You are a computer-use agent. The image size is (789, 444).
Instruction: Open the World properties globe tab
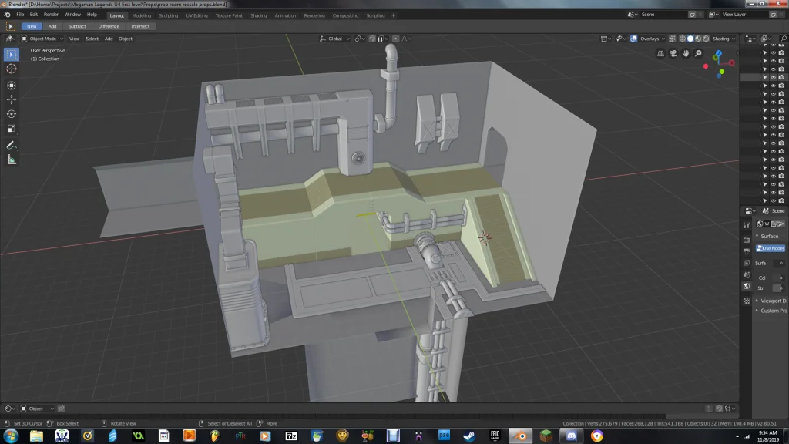(747, 286)
